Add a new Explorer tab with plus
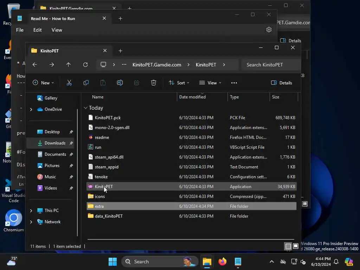This screenshot has width=360, height=270. [120, 51]
